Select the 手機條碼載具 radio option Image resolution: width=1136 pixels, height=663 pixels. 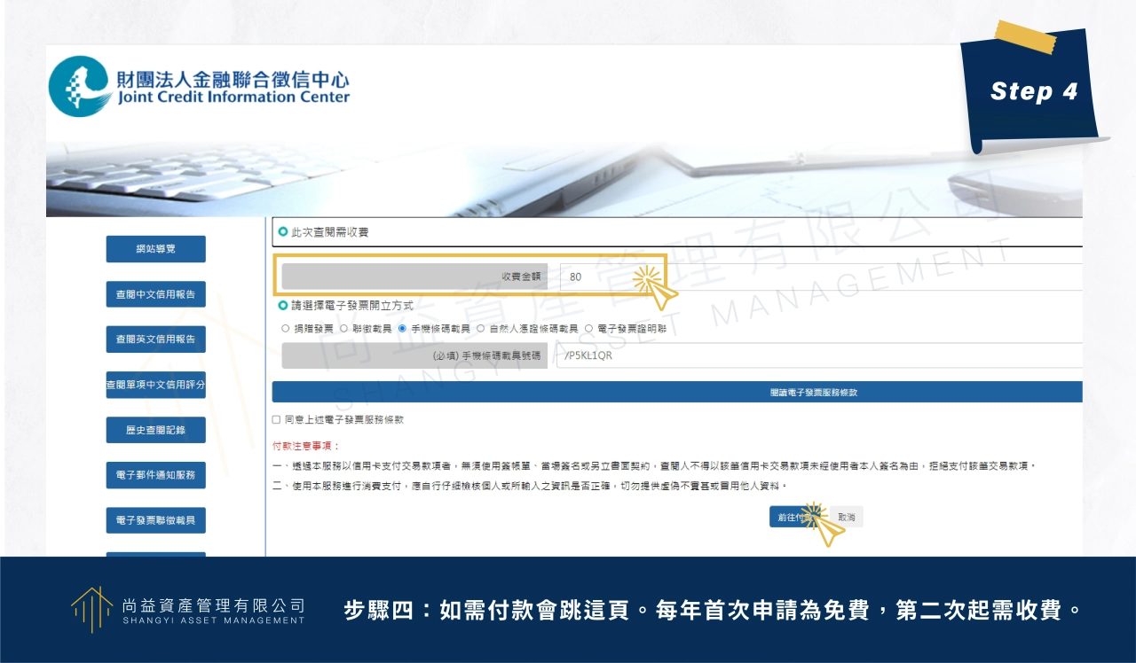coord(403,328)
